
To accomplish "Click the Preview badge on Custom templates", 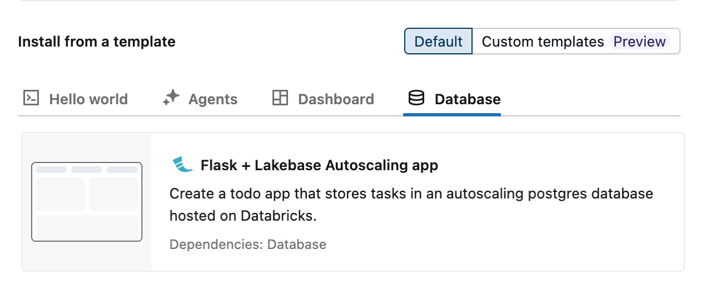I will point(639,42).
